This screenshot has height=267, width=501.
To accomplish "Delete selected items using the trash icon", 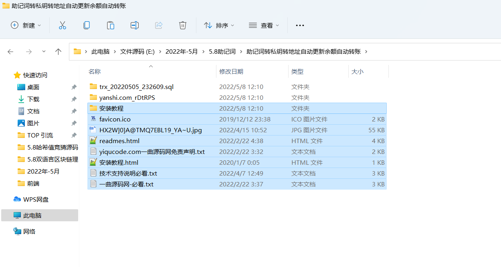I will click(x=182, y=25).
